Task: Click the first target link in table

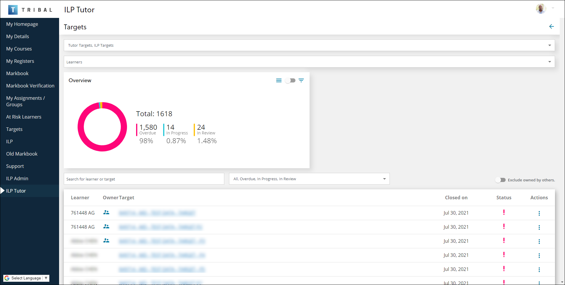Action: [157, 213]
